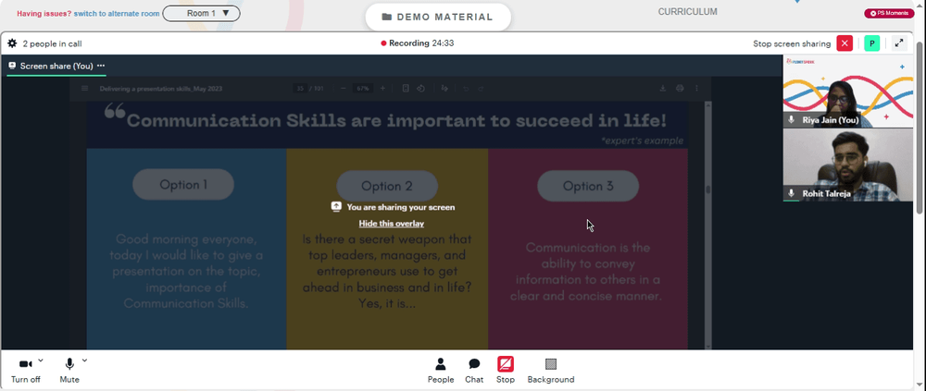Open the People panel
Viewport: 926px width, 391px height.
441,371
